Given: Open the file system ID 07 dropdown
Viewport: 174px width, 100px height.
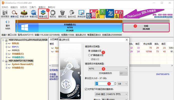Looking at the screenshot, I should pos(123,73).
